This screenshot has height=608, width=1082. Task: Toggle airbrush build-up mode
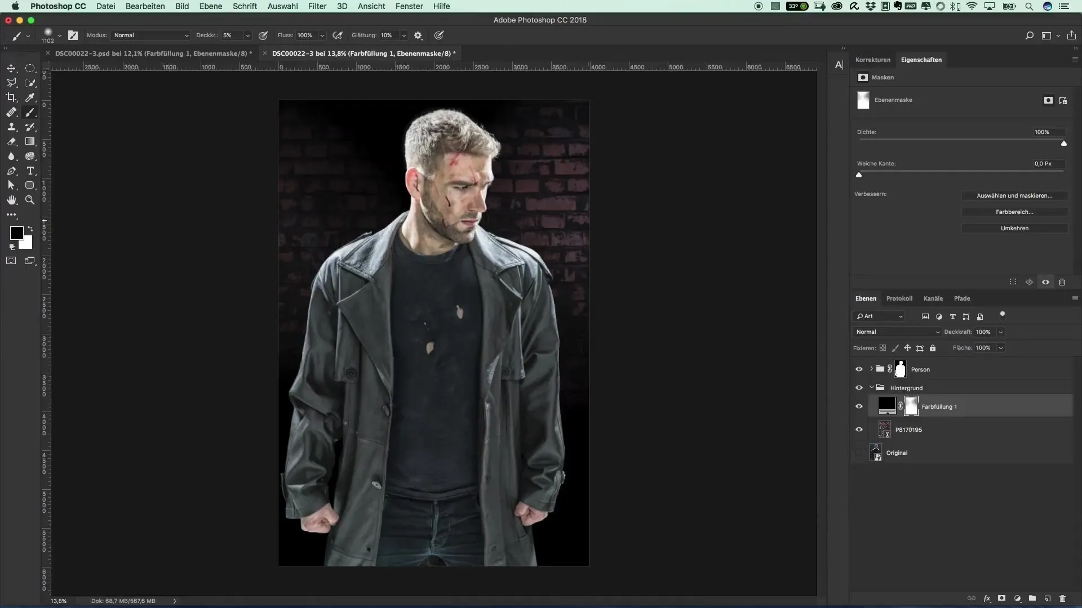click(338, 35)
